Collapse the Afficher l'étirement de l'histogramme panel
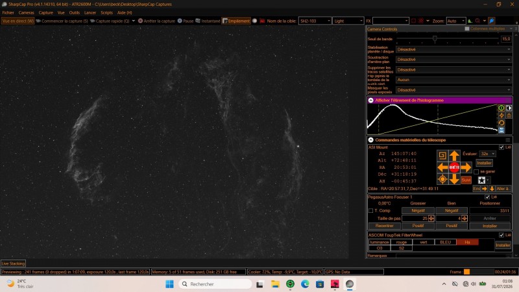 (x=370, y=101)
